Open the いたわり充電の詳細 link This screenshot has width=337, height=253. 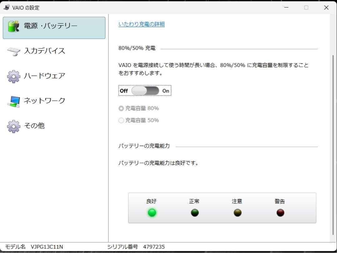[141, 24]
